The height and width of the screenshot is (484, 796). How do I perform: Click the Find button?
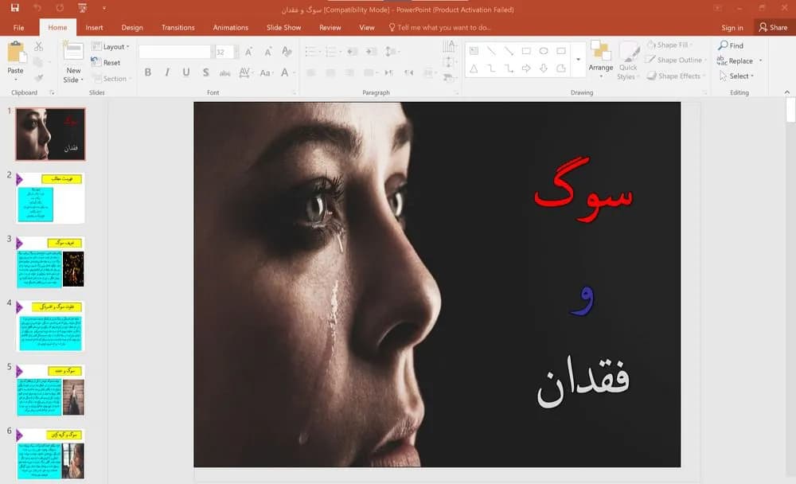[731, 45]
